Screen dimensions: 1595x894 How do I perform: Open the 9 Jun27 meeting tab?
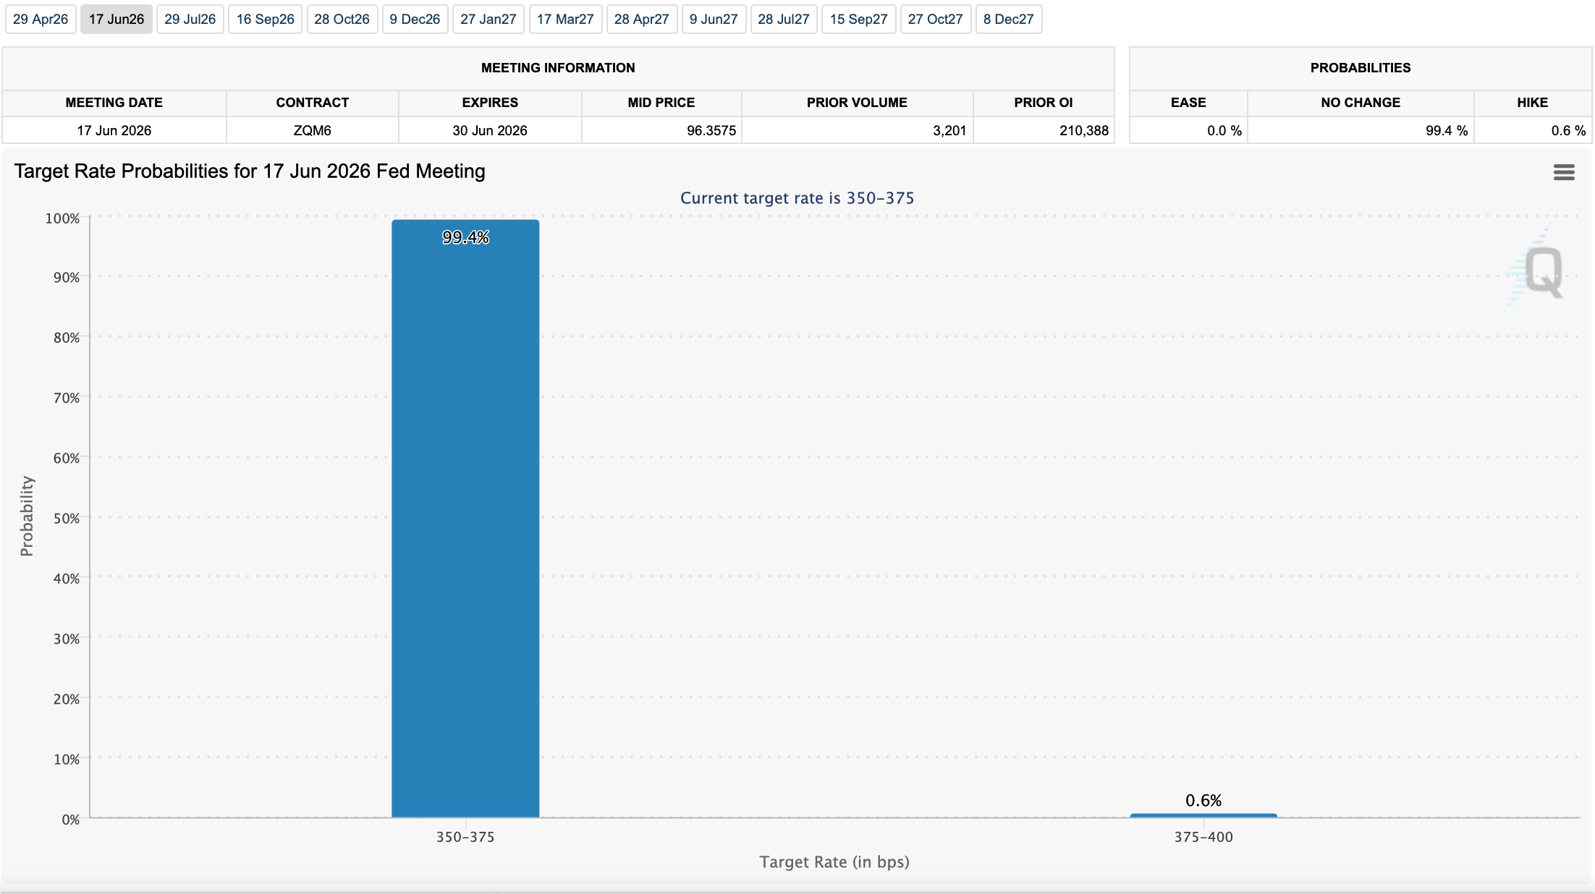click(x=713, y=20)
